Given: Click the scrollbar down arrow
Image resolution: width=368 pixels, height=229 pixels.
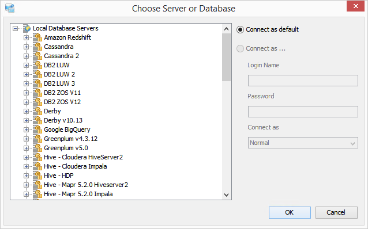Looking at the screenshot, I should click(x=226, y=195).
